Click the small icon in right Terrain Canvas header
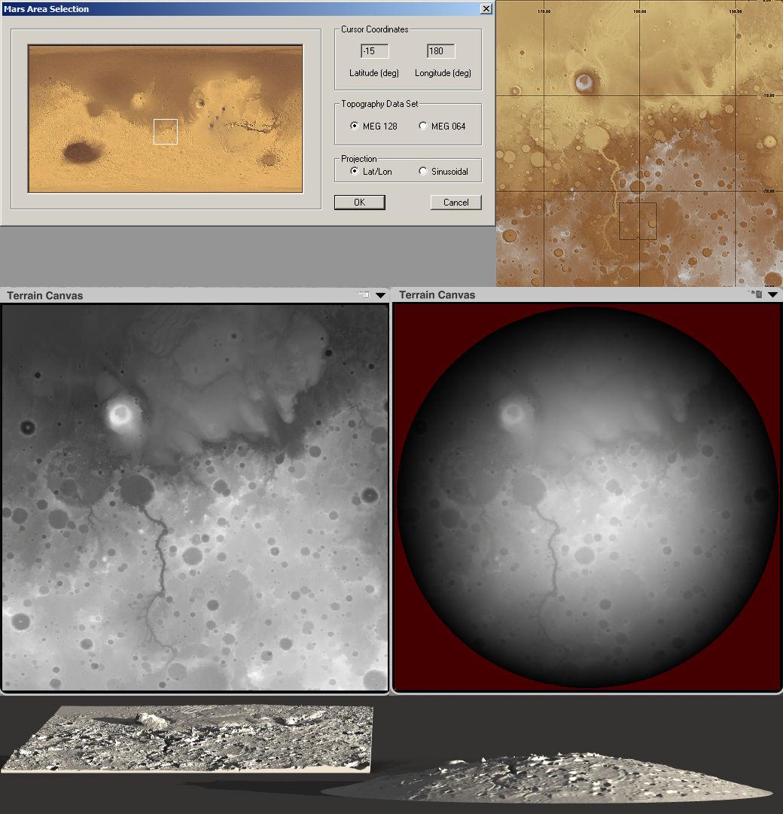The width and height of the screenshot is (783, 814). pyautogui.click(x=756, y=294)
